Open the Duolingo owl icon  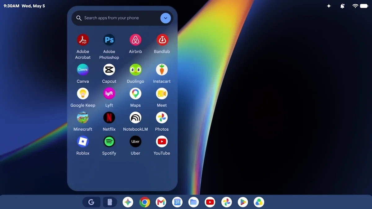point(135,70)
